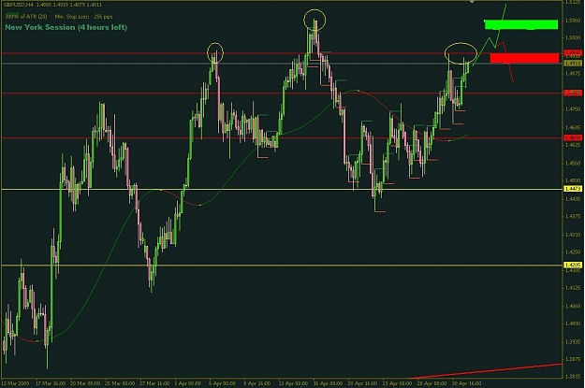Select the red rectangle resistance zone
Screen dimensions: 585x388
524,58
